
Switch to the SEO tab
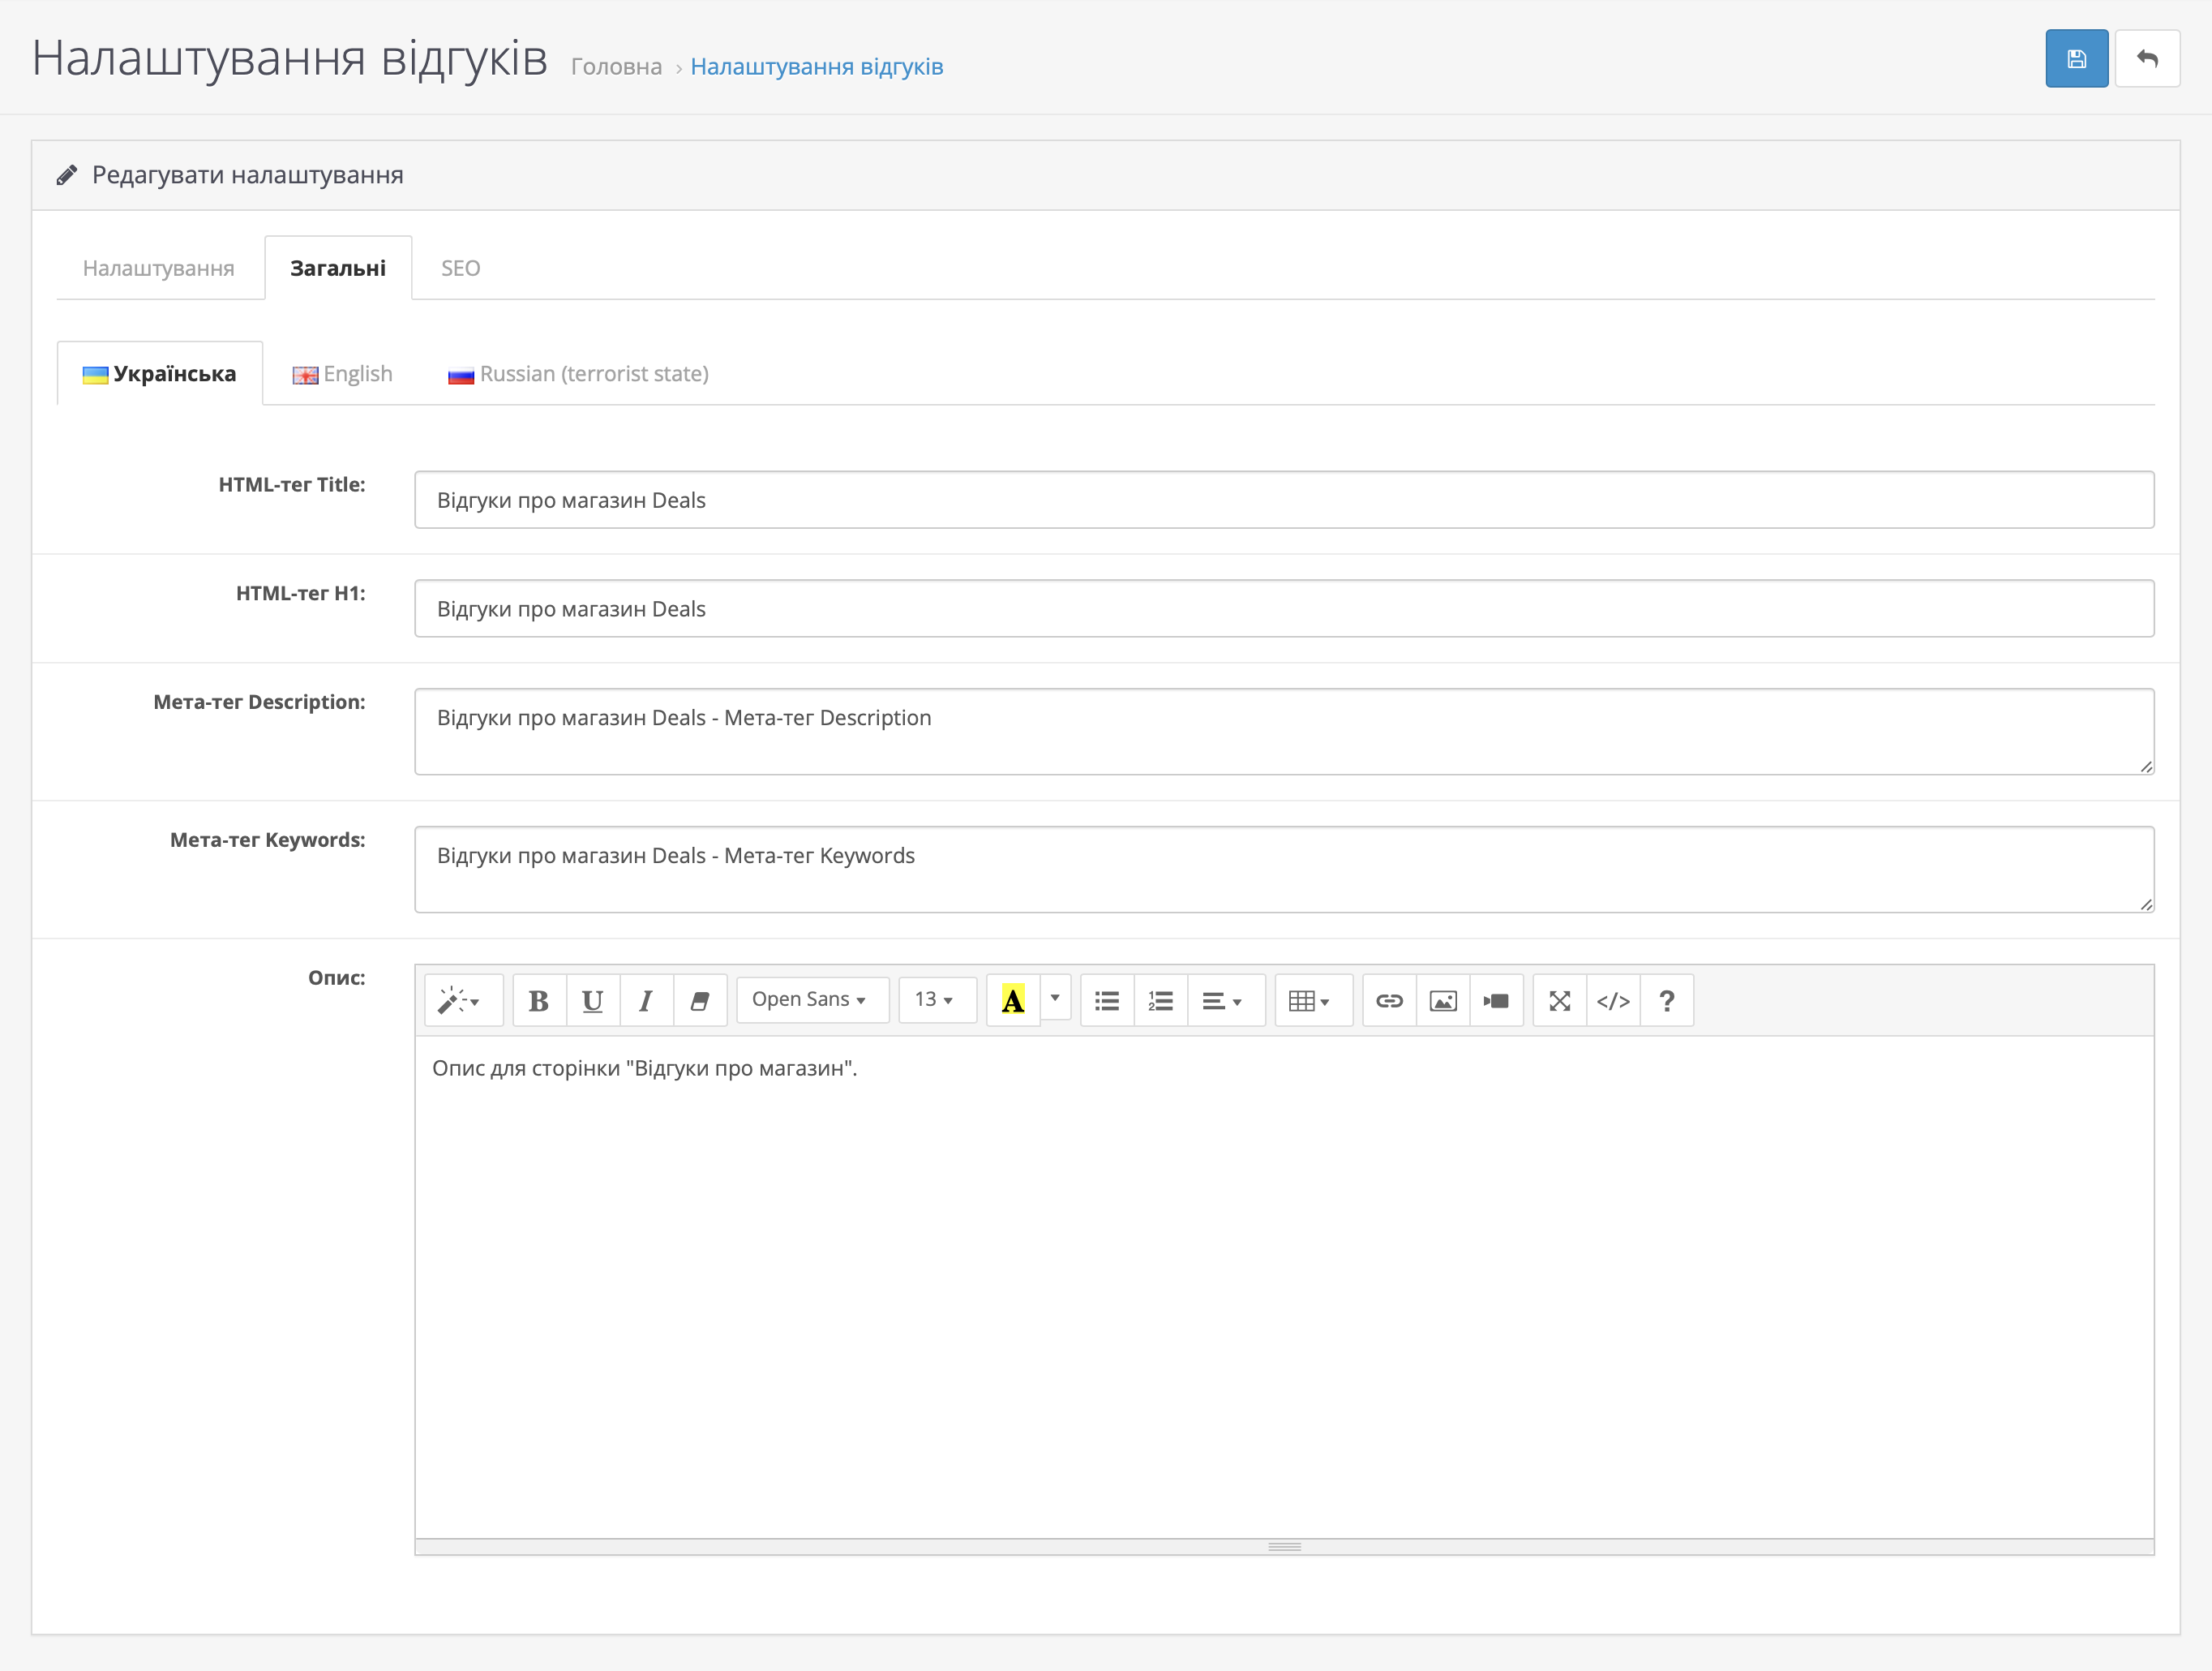coord(460,268)
